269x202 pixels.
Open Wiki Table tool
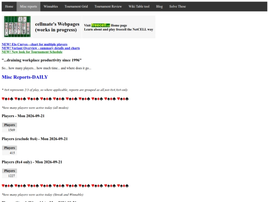tap(139, 6)
